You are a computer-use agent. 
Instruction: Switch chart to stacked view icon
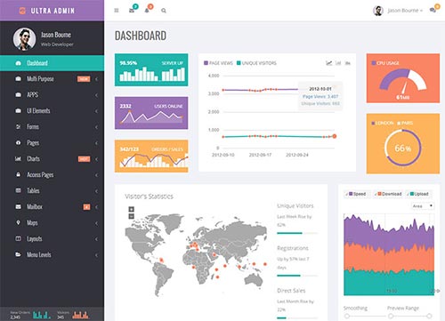[x=348, y=63]
